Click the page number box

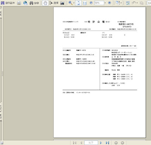click(x=91, y=143)
